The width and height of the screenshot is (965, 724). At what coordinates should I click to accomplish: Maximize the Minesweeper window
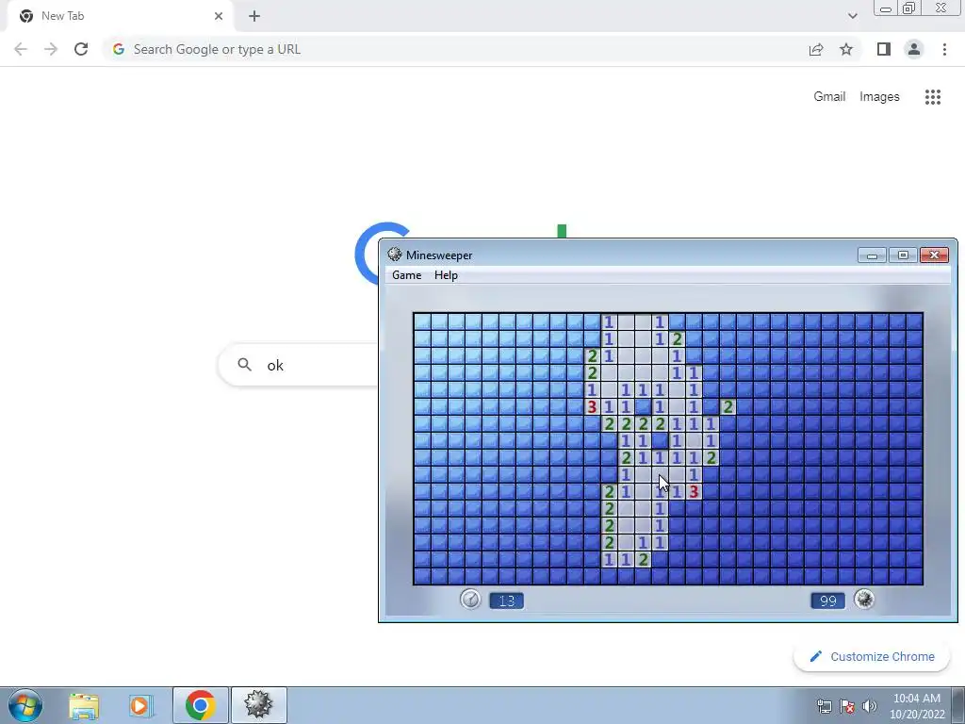[903, 255]
